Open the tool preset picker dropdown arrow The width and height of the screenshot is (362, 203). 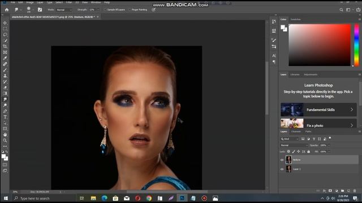point(21,10)
